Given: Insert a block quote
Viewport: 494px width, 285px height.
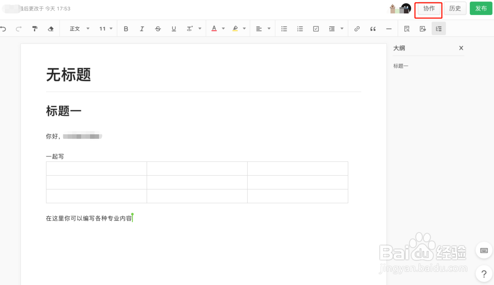Looking at the screenshot, I should [x=373, y=29].
